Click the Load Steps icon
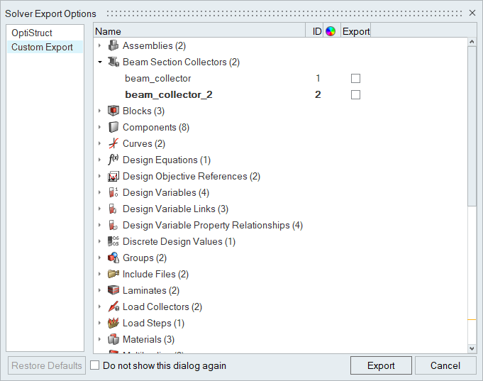Image resolution: width=483 pixels, height=381 pixels. 113,324
